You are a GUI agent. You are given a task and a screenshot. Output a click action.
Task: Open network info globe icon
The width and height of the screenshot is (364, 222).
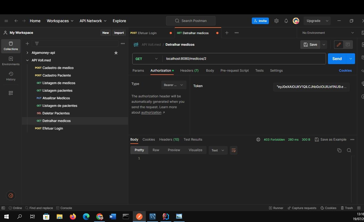pyautogui.click(x=258, y=140)
